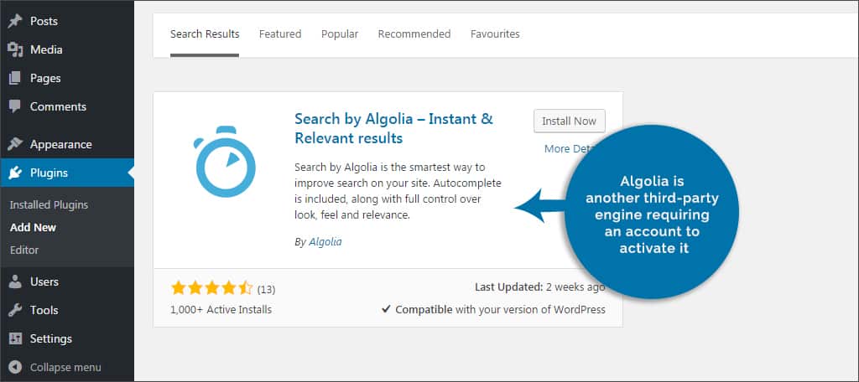Switch to the Search Results tab

click(x=205, y=34)
